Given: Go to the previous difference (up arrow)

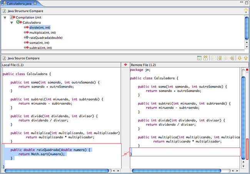Looking at the screenshot, I should pyautogui.click(x=245, y=58).
